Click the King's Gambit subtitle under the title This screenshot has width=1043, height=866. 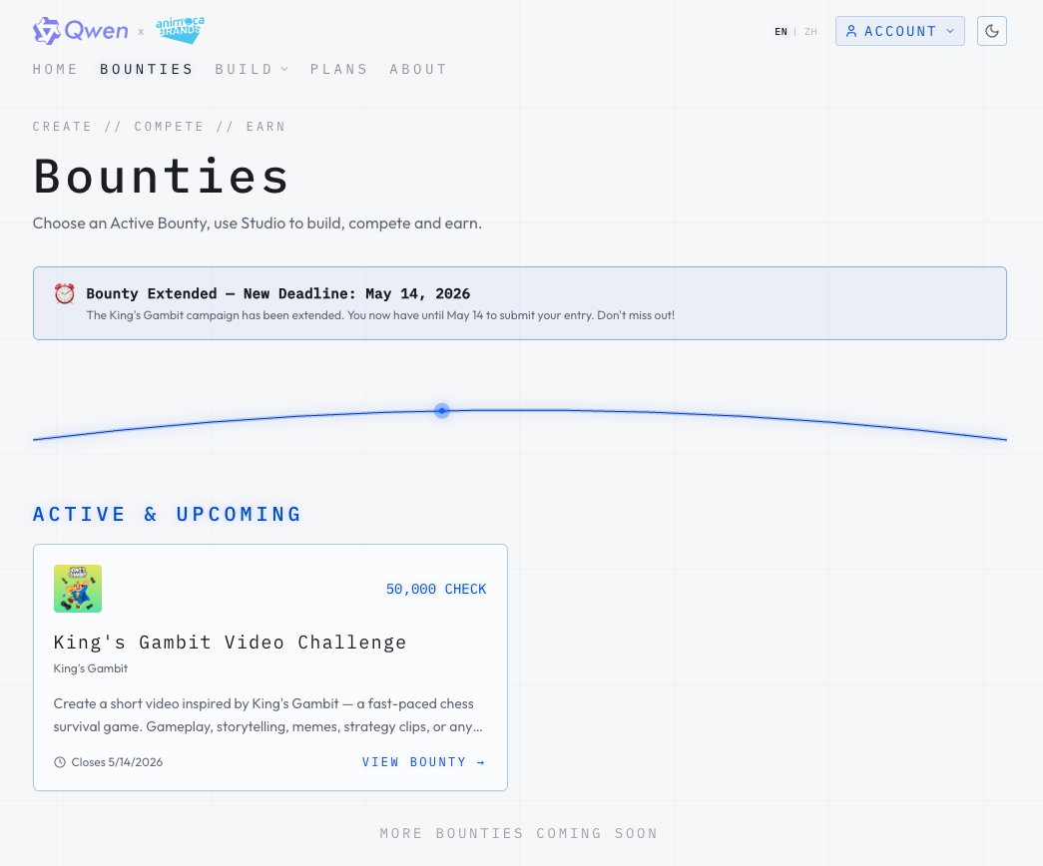tap(91, 668)
